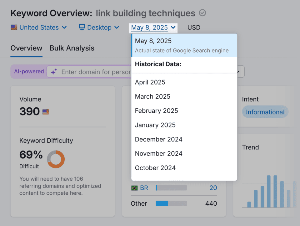Select the Overview tab

click(x=26, y=48)
